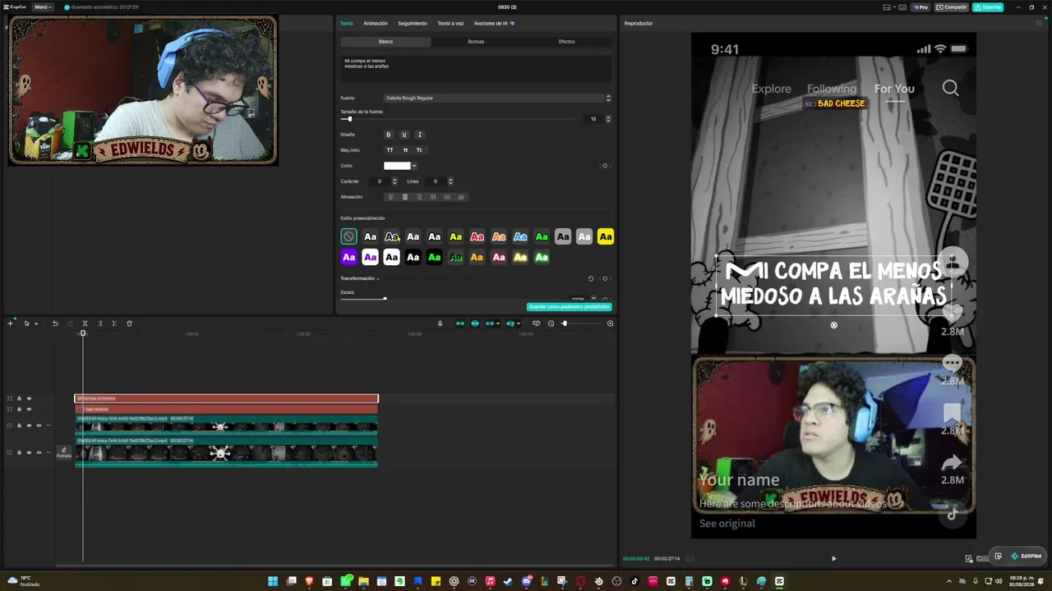
Task: Click the white text color swatch
Action: tap(397, 166)
